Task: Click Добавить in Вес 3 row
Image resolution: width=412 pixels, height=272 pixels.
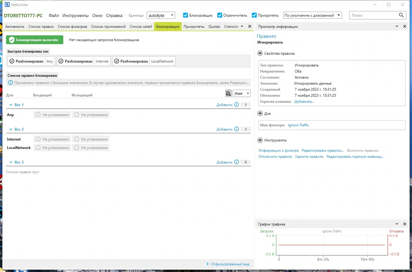Action: click(225, 162)
